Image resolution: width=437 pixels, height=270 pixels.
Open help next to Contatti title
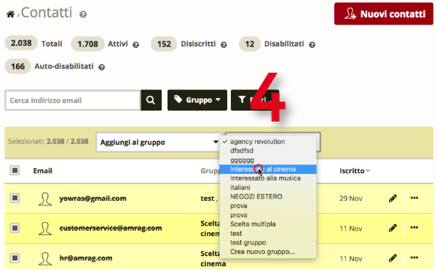coord(83,15)
